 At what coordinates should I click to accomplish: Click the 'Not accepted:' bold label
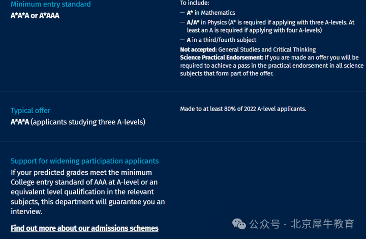coord(198,49)
